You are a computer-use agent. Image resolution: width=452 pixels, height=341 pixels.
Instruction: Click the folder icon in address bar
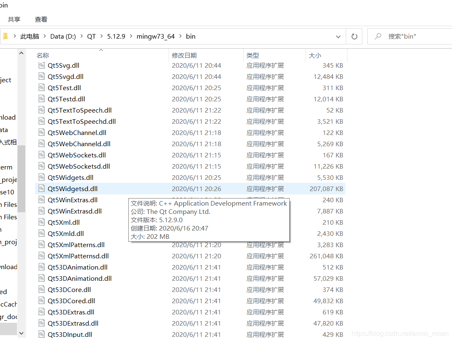5,37
